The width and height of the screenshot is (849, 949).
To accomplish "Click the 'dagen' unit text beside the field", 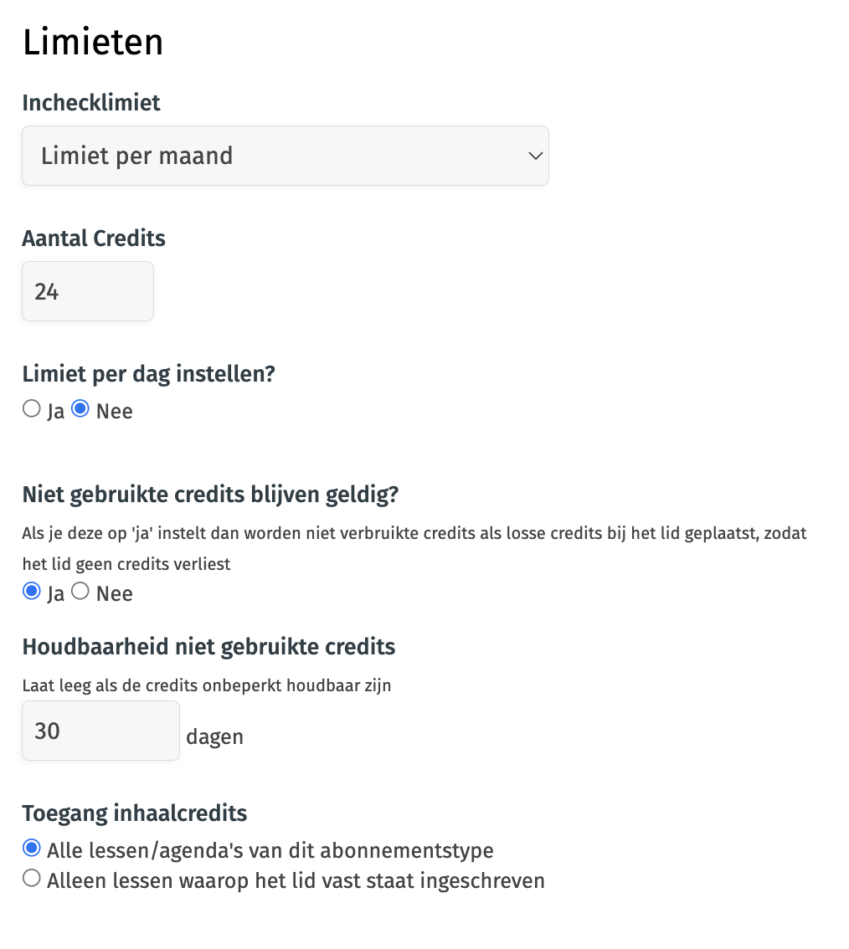I will coord(215,737).
